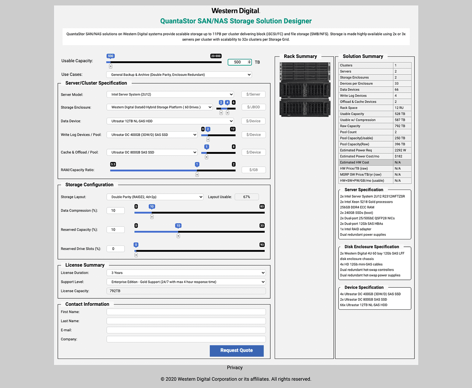Click the Usable w/ Compression row label
Viewport: 472px width, 388px height.
358,120
